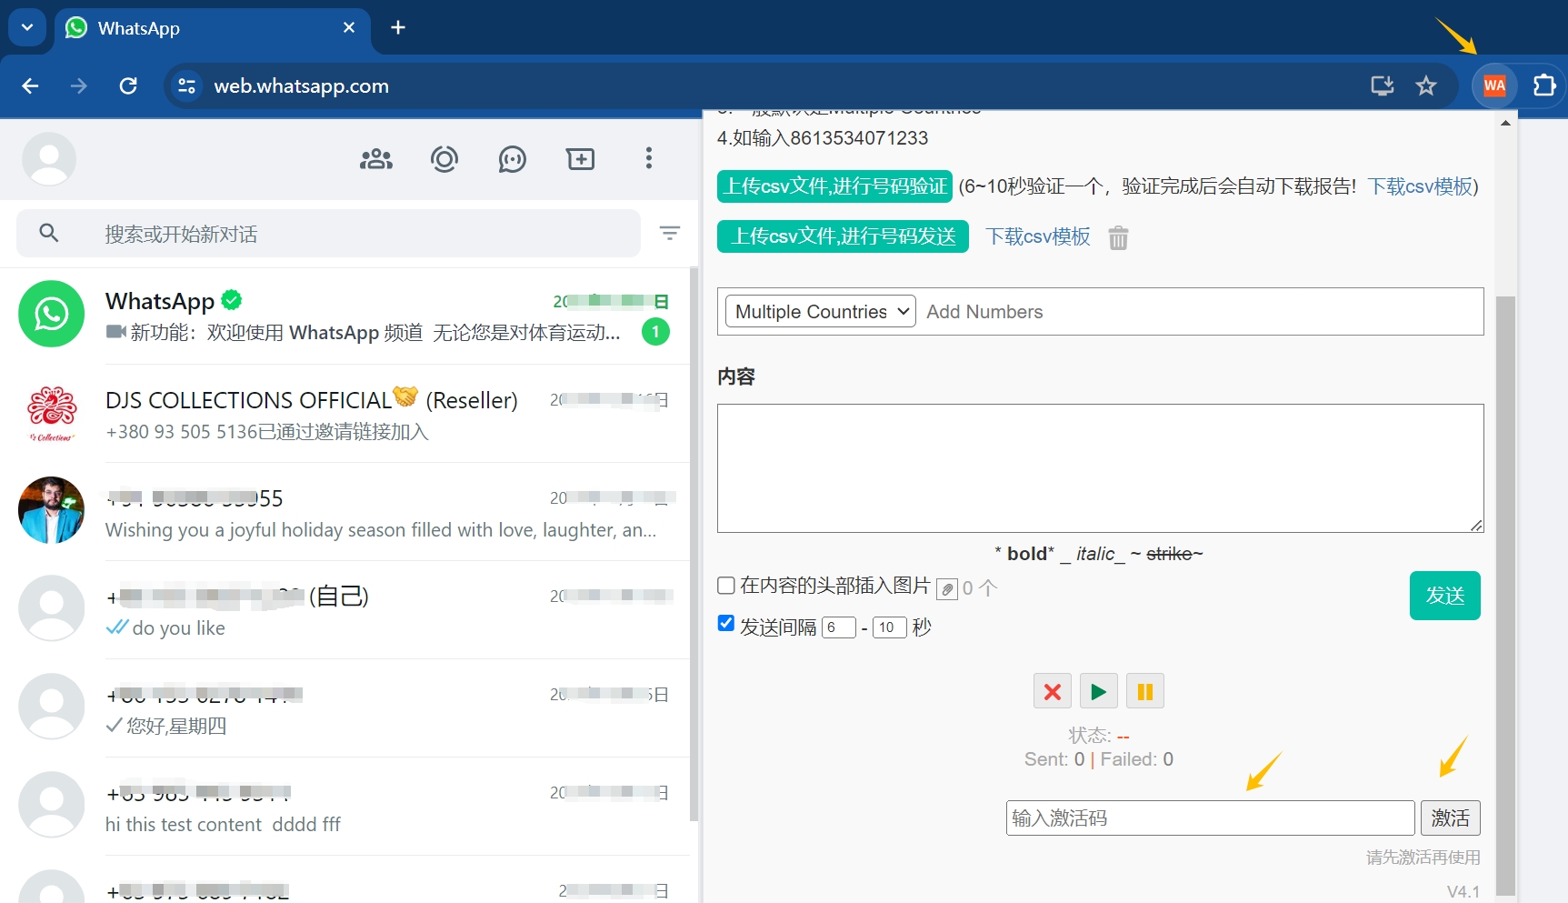Click the DJS Collections avatar image
The height and width of the screenshot is (903, 1568).
click(52, 413)
